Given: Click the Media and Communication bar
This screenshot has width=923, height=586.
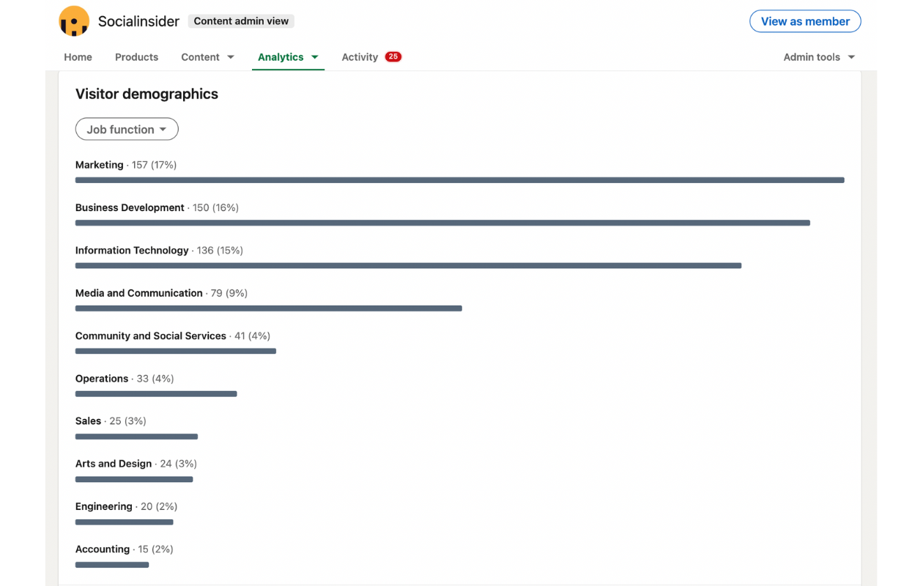Looking at the screenshot, I should 269,308.
